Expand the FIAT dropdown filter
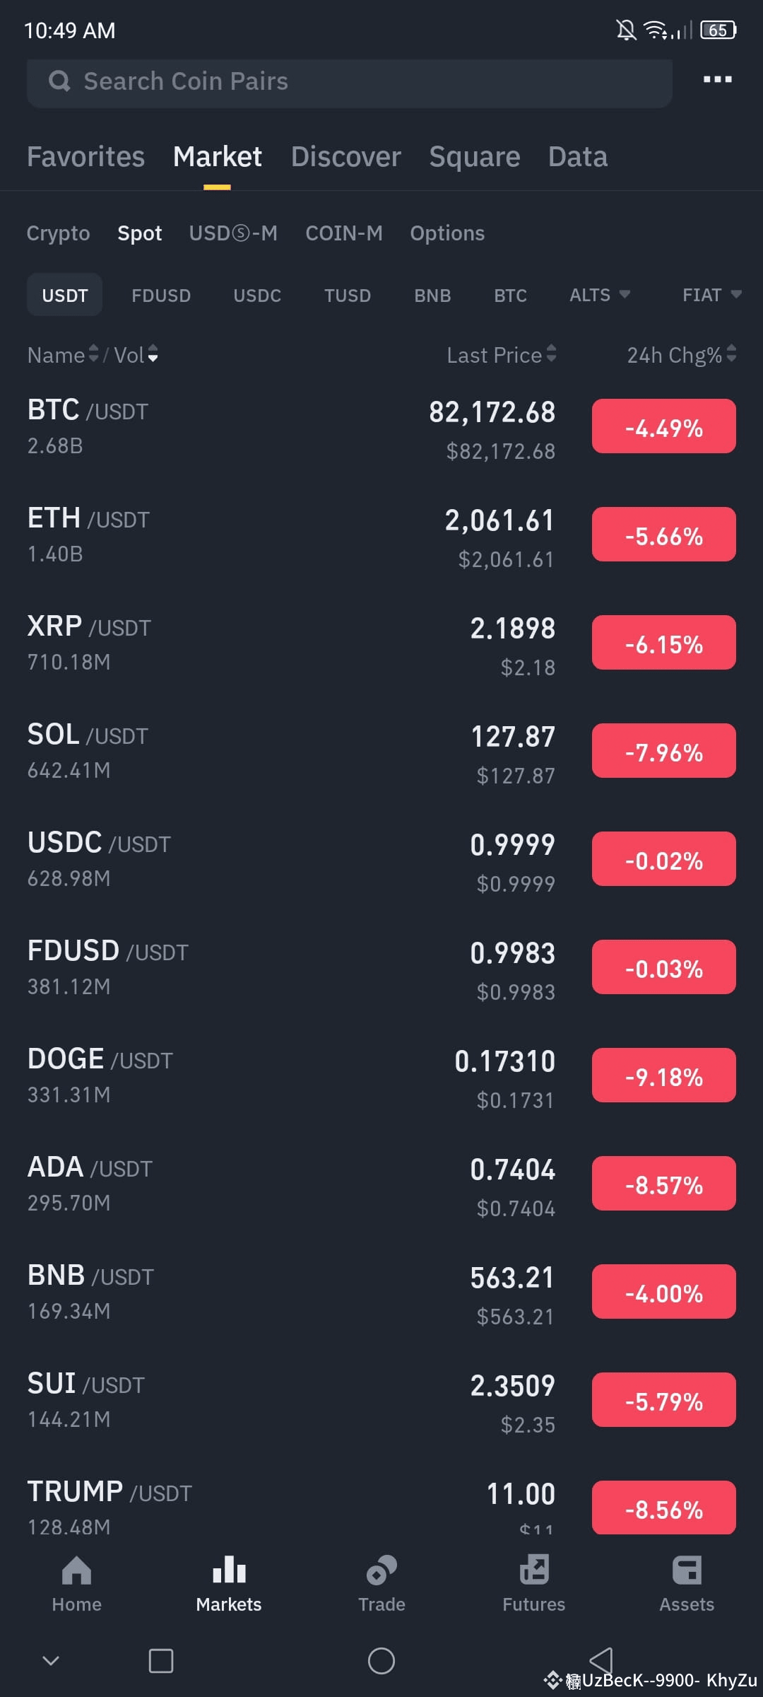 tap(712, 295)
